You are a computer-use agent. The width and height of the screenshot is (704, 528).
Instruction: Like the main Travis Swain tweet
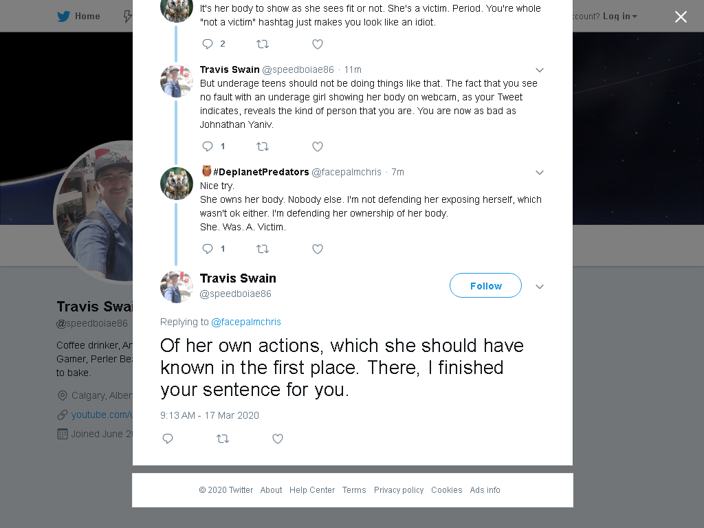pyautogui.click(x=278, y=439)
